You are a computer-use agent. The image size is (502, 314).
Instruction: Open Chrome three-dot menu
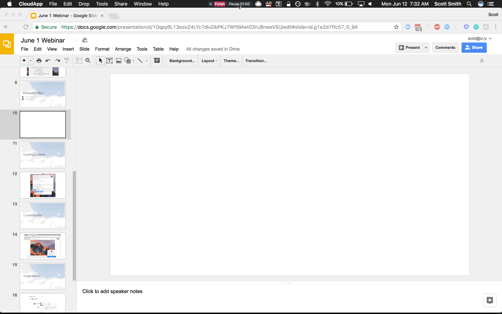pyautogui.click(x=496, y=27)
